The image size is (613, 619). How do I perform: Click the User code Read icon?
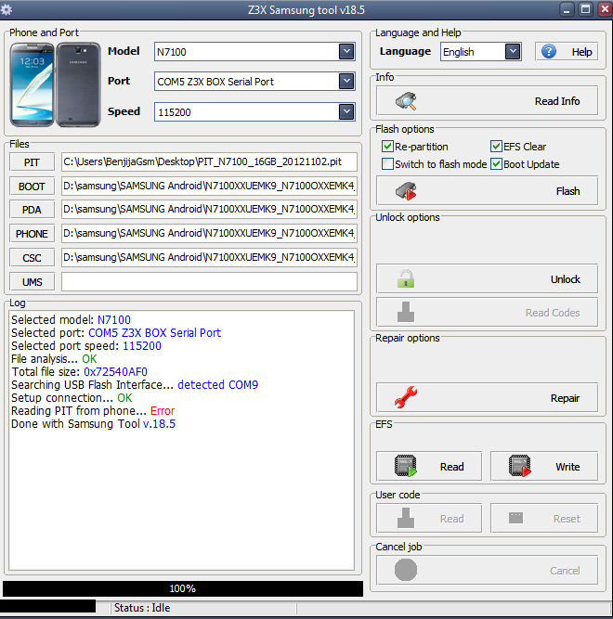click(406, 518)
